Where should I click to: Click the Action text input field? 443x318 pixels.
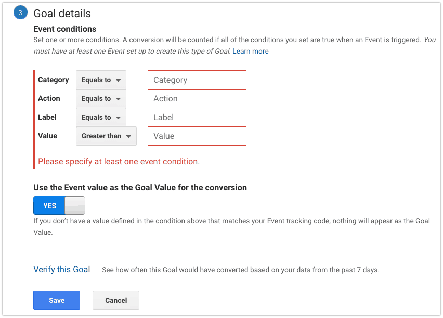coord(197,98)
